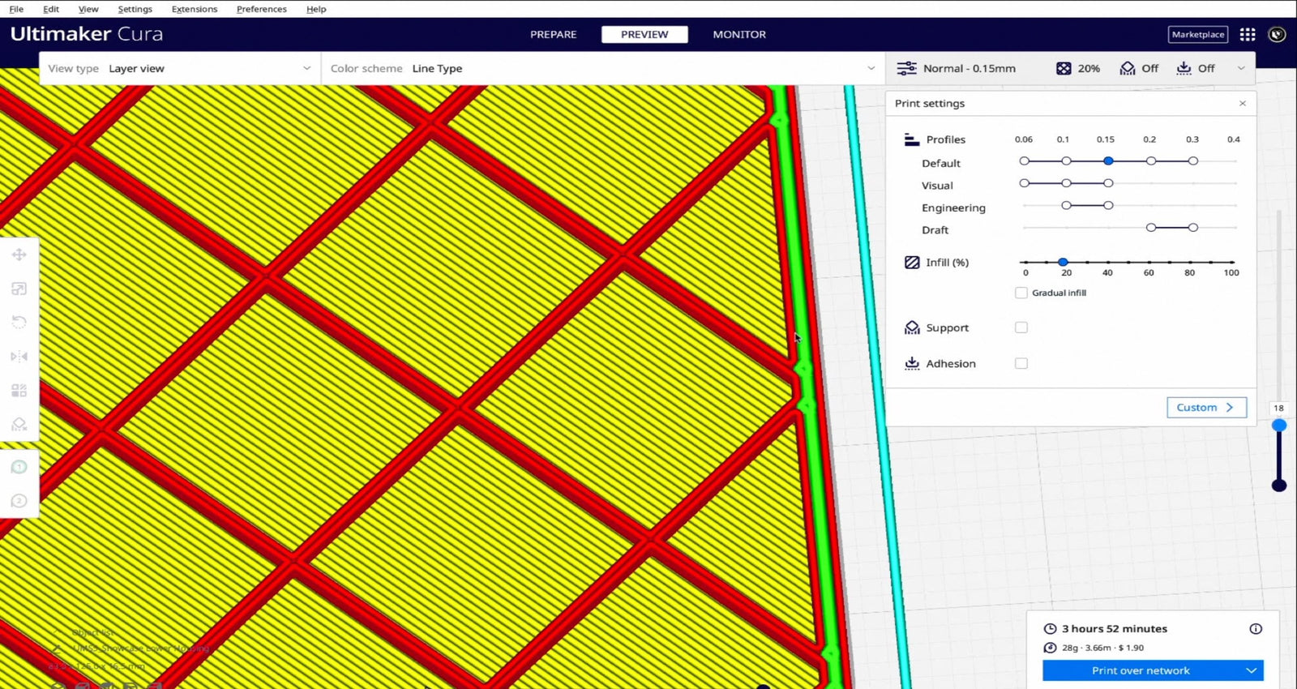The image size is (1297, 689).
Task: Select the Rotate tool in left toolbar
Action: pos(19,323)
